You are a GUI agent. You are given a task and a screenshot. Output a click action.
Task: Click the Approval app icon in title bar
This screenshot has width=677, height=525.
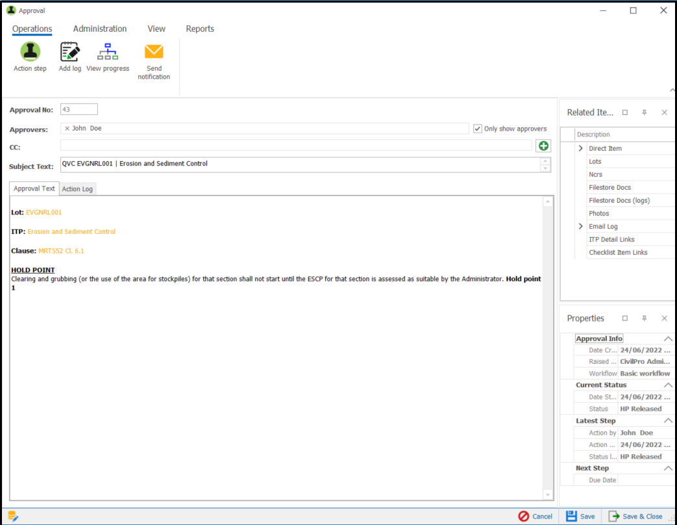11,10
